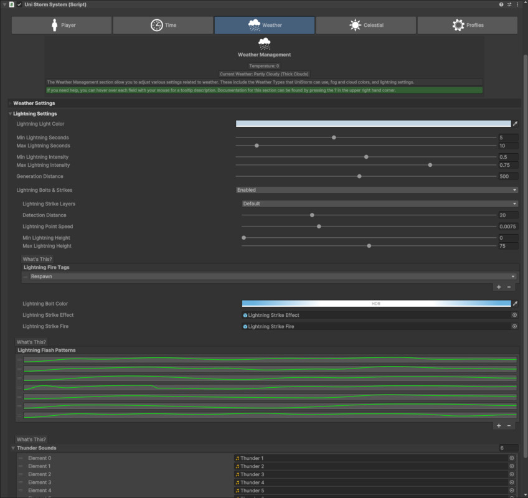Open the Lightning Light Color swatch
The width and height of the screenshot is (528, 498).
click(373, 124)
